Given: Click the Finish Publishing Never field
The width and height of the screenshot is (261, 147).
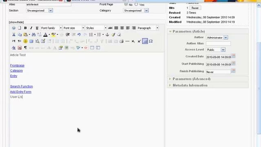Looking at the screenshot, I should point(219,72).
